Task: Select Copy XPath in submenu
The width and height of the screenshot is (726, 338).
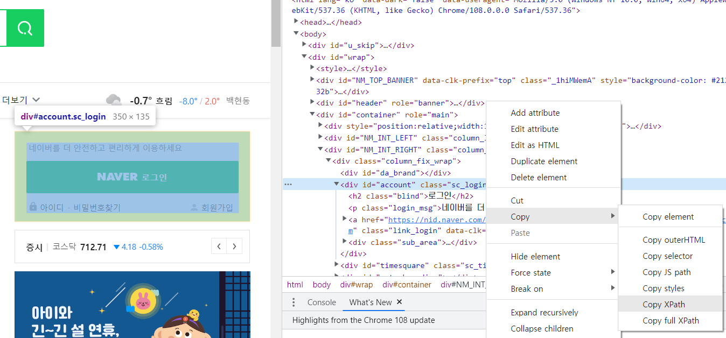Action: point(671,305)
